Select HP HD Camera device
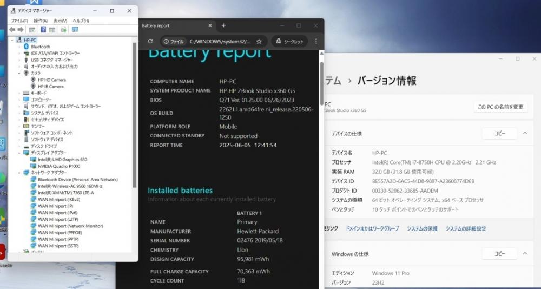 click(x=52, y=80)
